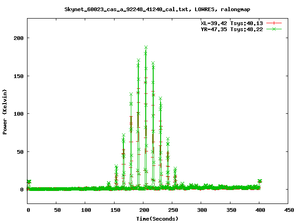This screenshot has width=298, height=223.
Task: Click the 450 x-axis tick label
Action: coord(289,210)
